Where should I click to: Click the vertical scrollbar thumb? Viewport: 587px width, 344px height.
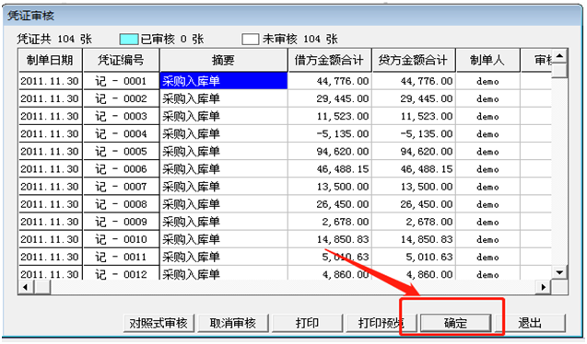(x=559, y=71)
